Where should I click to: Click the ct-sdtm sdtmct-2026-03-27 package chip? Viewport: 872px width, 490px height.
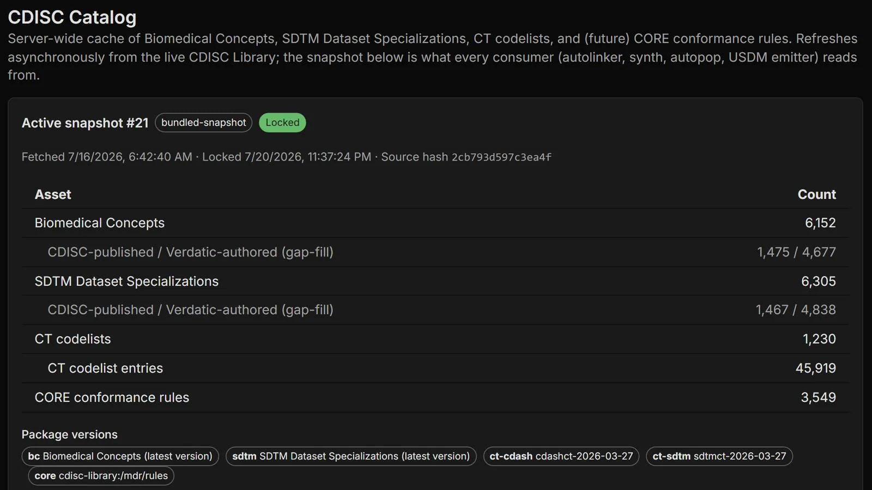tap(719, 456)
